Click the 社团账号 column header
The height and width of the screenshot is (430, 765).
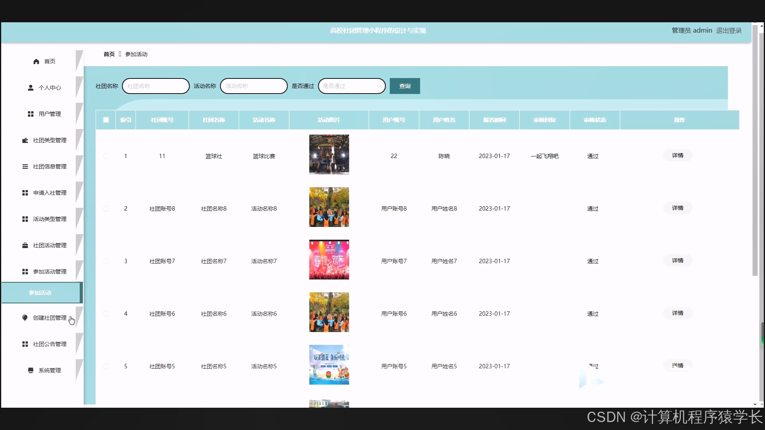pos(162,120)
